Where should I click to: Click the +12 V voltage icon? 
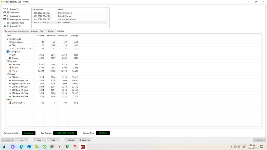click(10, 71)
